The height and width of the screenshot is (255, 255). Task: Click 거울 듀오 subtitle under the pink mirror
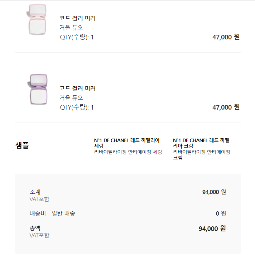pyautogui.click(x=71, y=28)
